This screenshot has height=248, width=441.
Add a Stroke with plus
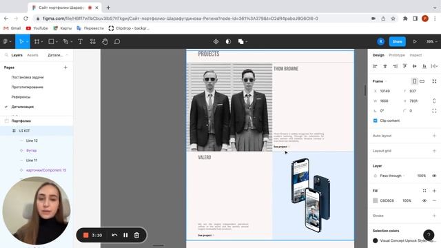pyautogui.click(x=434, y=216)
